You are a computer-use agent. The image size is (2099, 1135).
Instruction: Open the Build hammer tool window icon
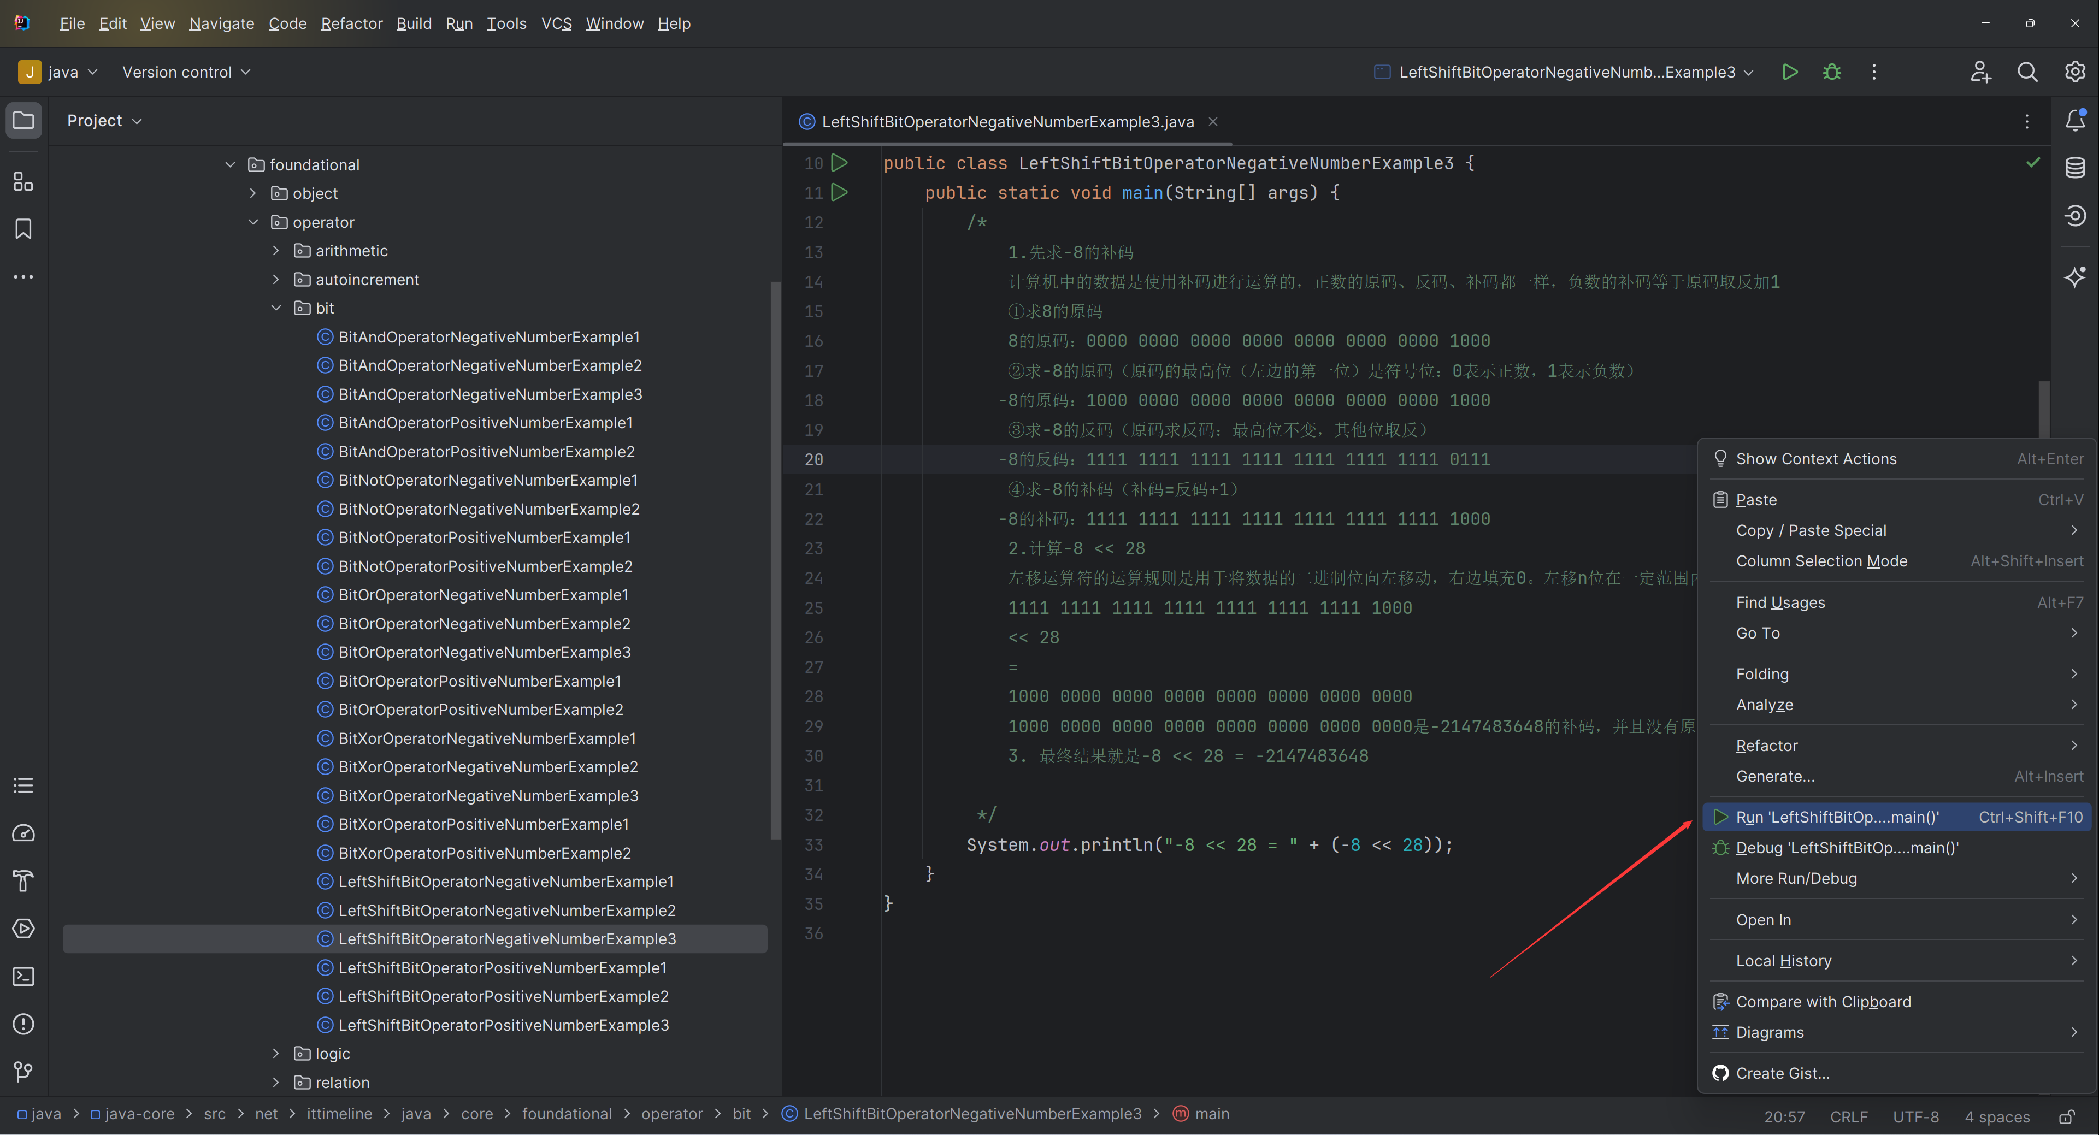(23, 881)
